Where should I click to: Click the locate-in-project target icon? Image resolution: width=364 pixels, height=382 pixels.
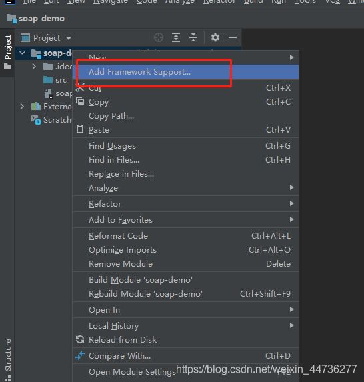tap(159, 37)
